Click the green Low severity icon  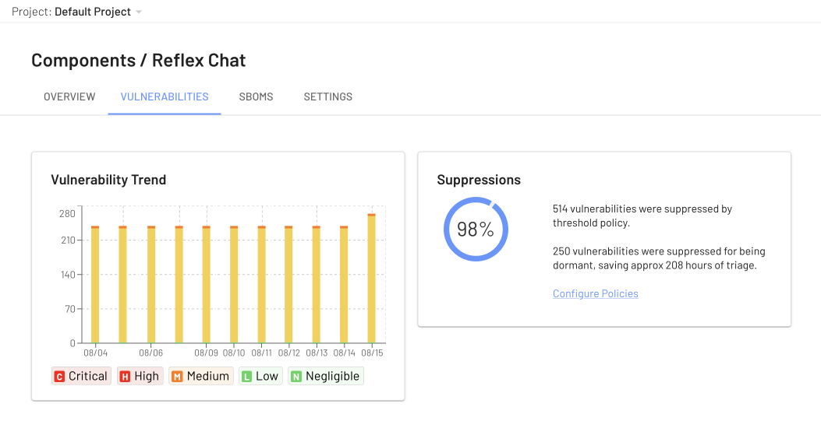(246, 377)
